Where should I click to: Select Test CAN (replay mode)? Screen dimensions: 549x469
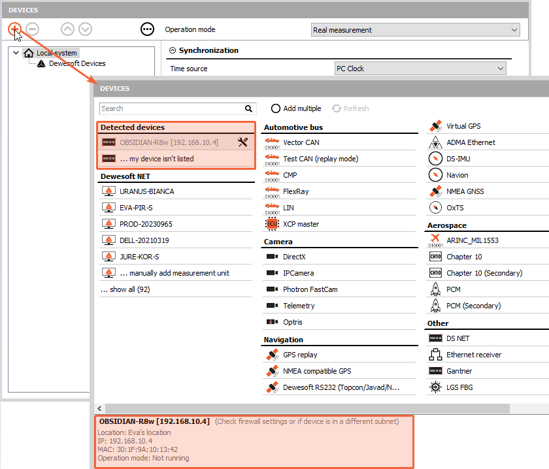pyautogui.click(x=339, y=159)
